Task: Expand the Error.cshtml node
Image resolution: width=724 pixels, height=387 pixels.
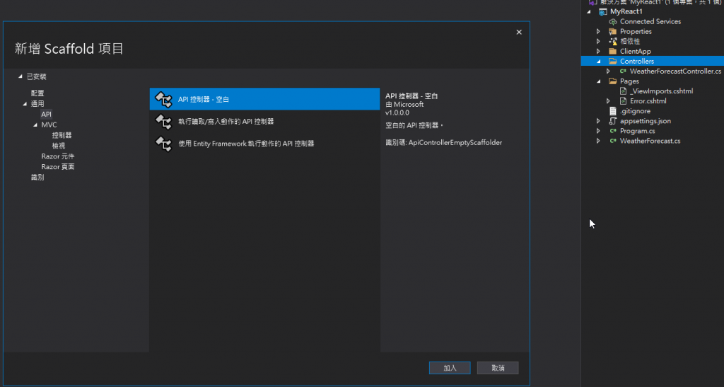Action: (608, 101)
